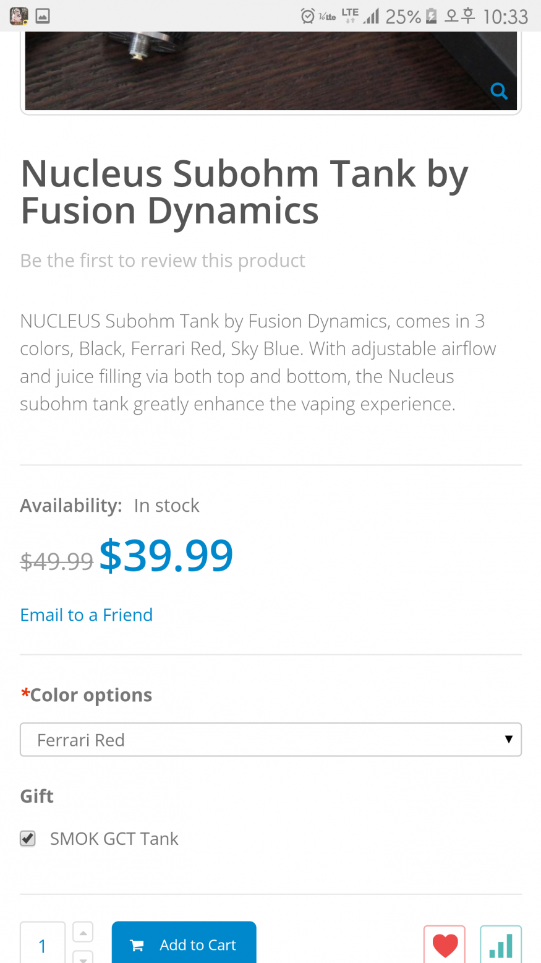Click Be the first to review link
Screen dimensions: 541x963
pos(162,261)
